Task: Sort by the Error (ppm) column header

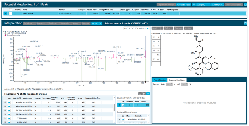Action: click(x=46, y=98)
